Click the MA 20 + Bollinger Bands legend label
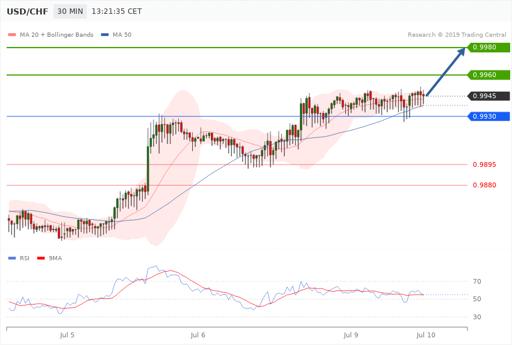512x347 pixels. point(57,34)
